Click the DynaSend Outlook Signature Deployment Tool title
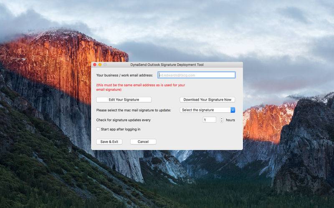This screenshot has width=334, height=208. (x=167, y=64)
